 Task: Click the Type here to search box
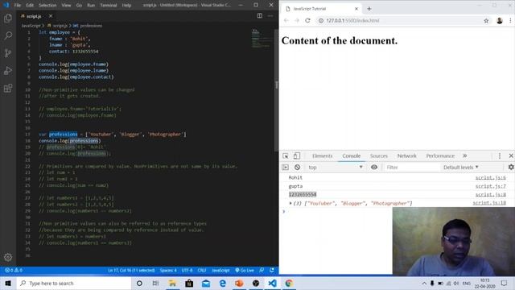pos(74,283)
